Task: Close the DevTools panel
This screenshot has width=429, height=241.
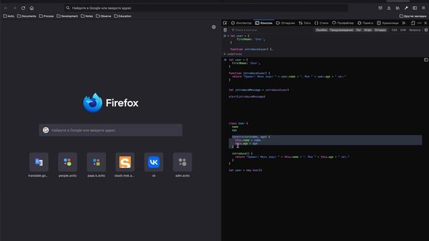Action: 426,23
